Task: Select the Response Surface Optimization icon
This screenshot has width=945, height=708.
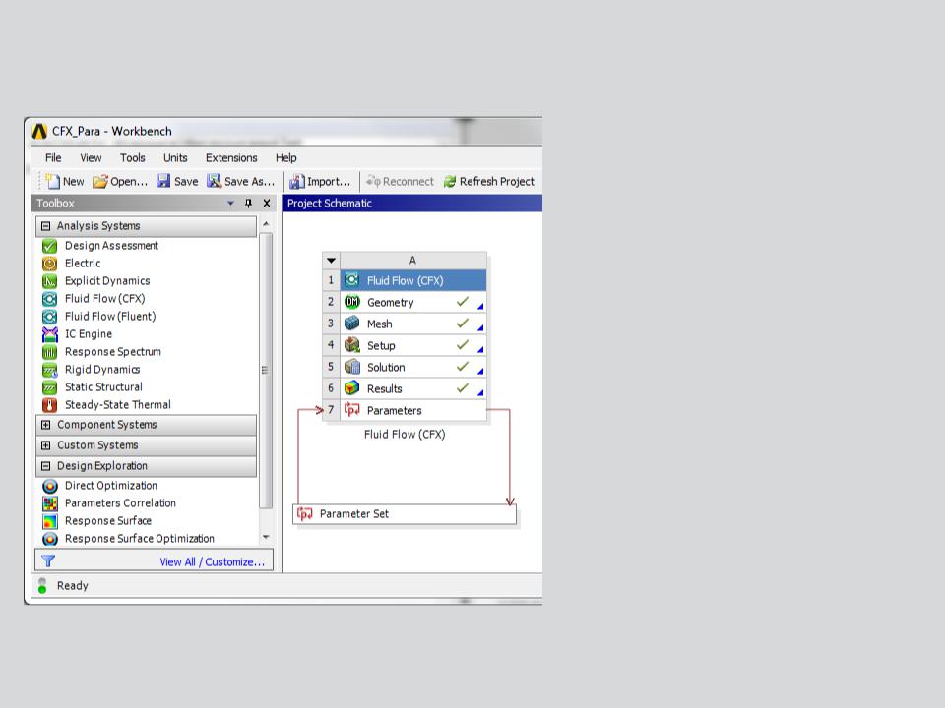Action: click(50, 539)
